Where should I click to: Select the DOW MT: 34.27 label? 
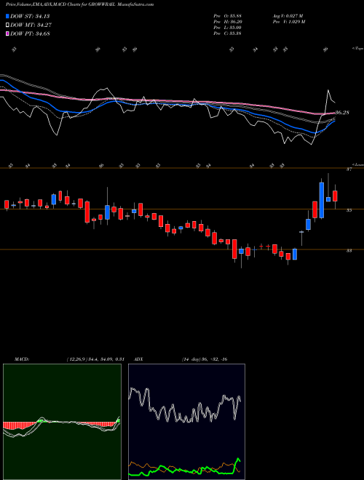tap(30, 25)
